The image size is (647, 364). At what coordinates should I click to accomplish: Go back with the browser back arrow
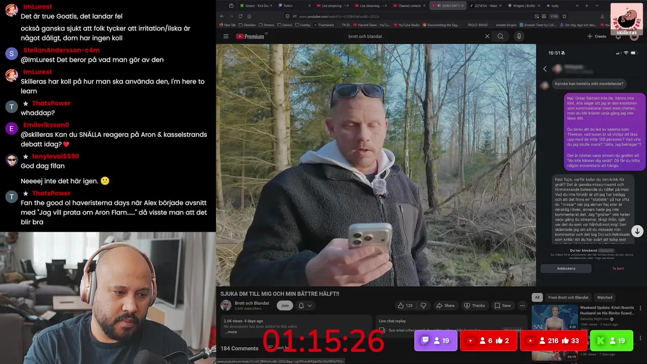[222, 16]
